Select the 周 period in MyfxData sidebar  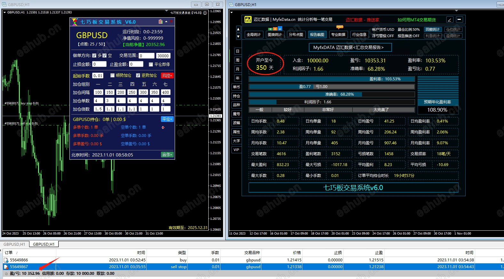(237, 60)
